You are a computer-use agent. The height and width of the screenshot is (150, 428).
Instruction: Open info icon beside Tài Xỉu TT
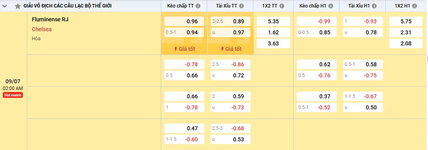[x=241, y=6]
